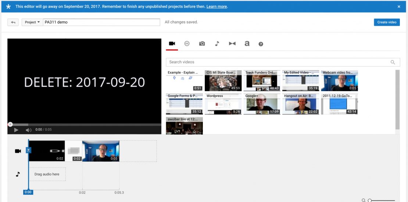
Task: Click the back arrow button
Action: tap(13, 22)
